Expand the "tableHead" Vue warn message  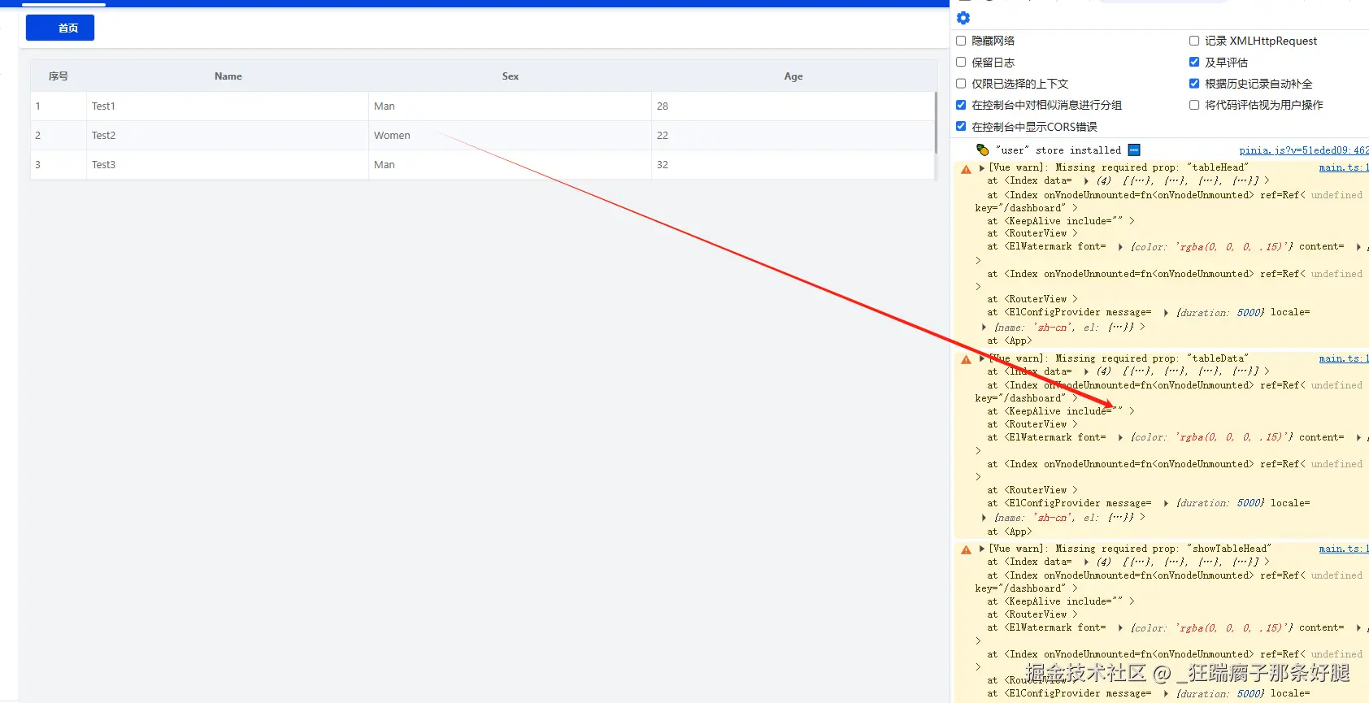tap(982, 168)
